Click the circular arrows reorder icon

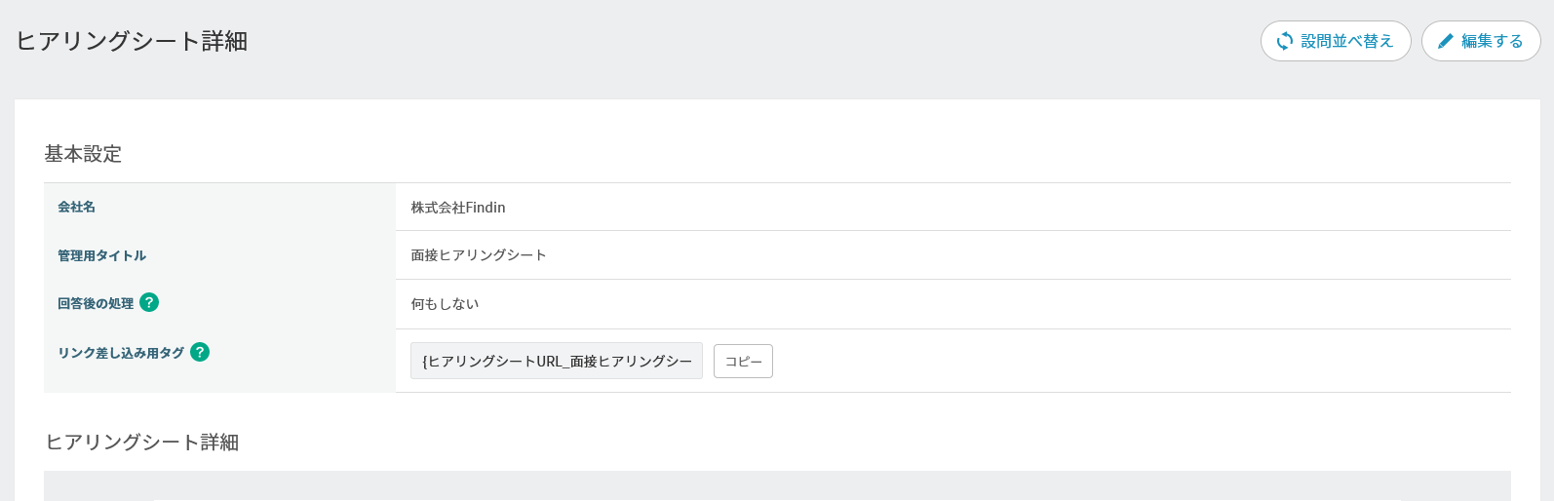(x=1284, y=41)
